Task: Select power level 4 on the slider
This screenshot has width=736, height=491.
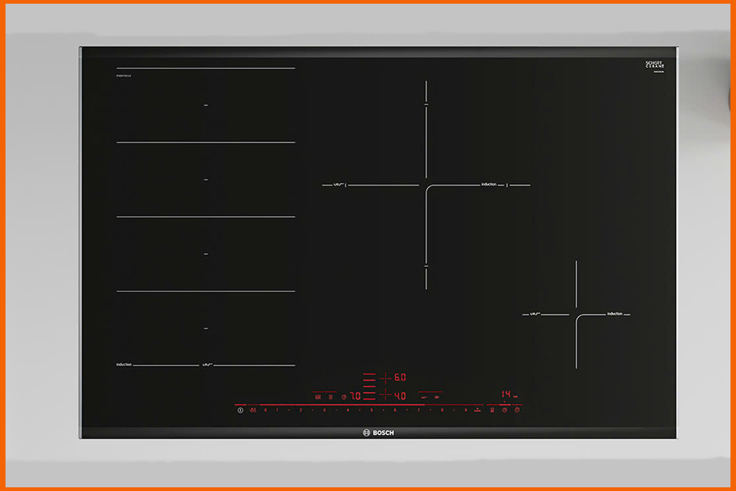Action: [348, 410]
